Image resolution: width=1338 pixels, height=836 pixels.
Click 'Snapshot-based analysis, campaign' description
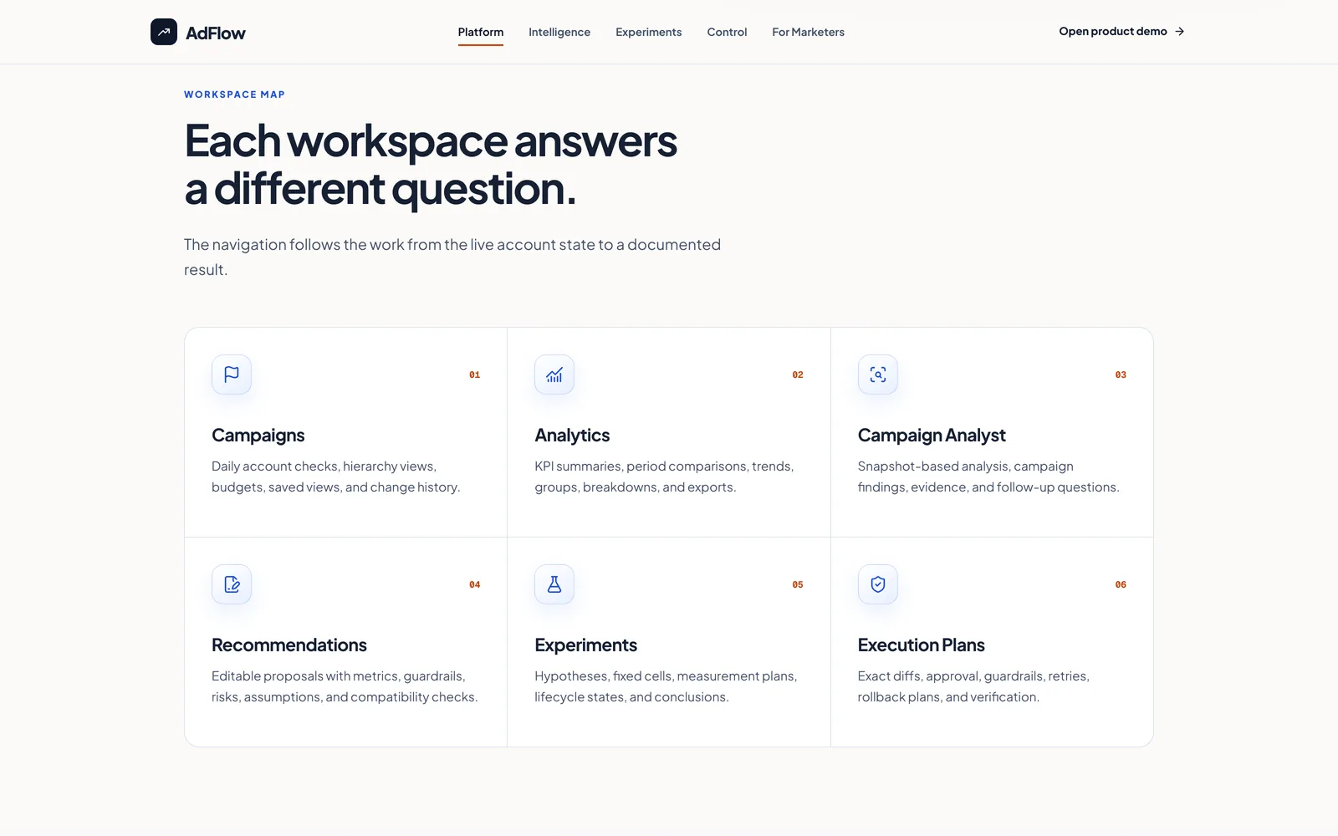(x=988, y=477)
